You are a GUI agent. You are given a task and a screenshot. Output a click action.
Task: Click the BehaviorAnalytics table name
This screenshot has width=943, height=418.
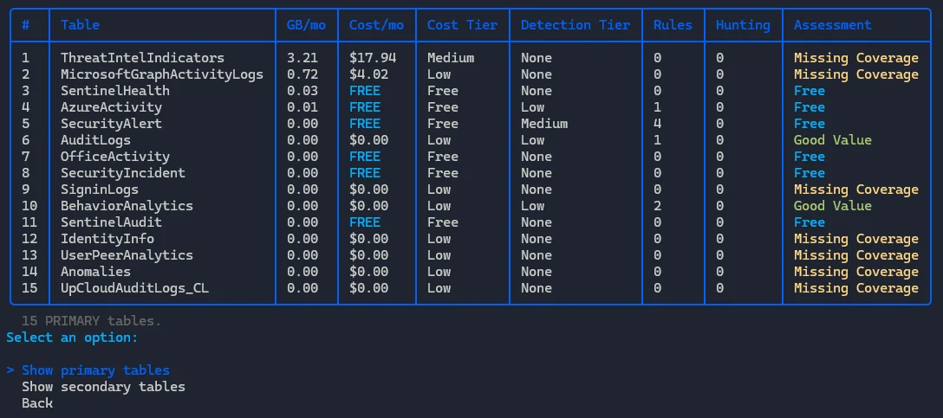pyautogui.click(x=127, y=206)
